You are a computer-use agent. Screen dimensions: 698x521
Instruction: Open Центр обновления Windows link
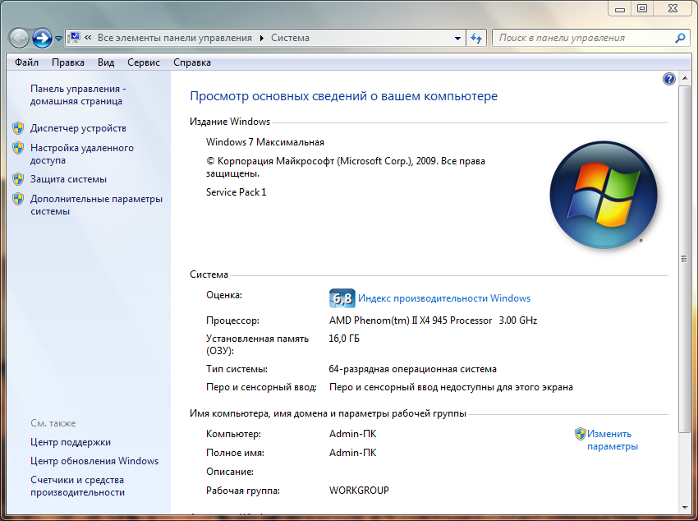(94, 461)
